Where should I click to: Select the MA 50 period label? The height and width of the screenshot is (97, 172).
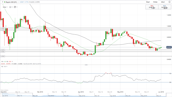pos(7,61)
